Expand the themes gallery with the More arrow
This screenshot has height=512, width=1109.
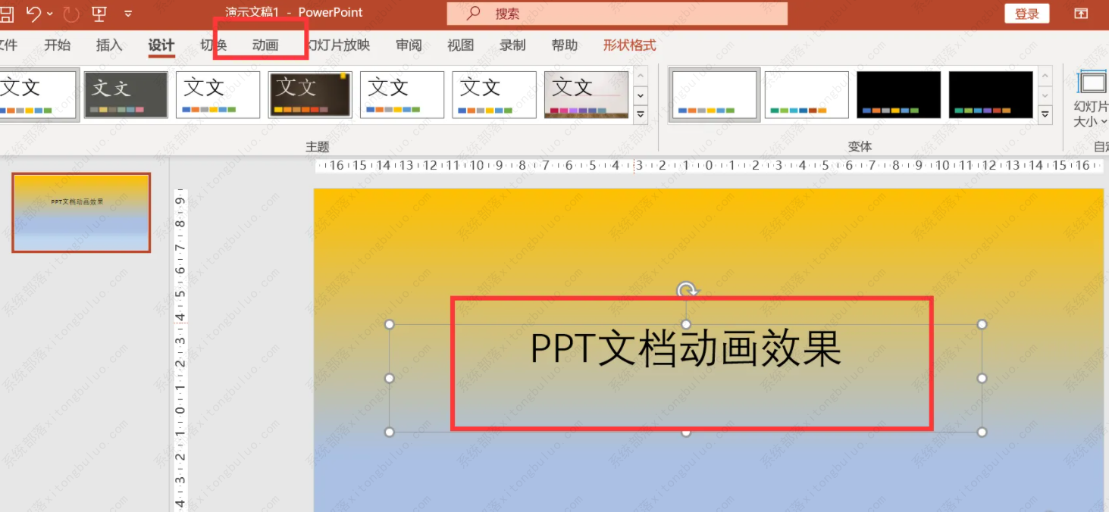coord(641,115)
